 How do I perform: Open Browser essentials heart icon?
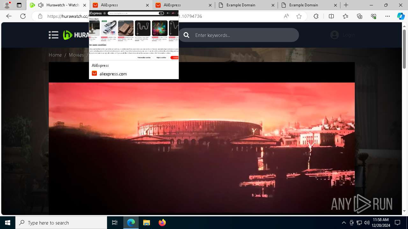(x=374, y=16)
